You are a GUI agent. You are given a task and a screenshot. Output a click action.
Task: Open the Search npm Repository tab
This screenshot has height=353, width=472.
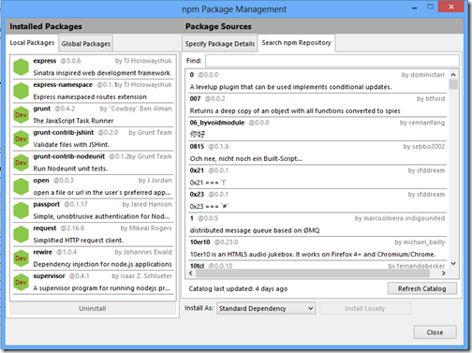click(x=296, y=43)
